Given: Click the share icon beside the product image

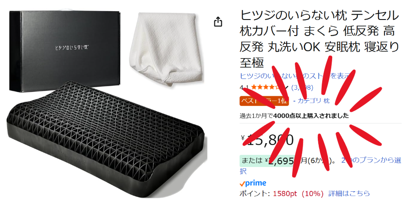Looking at the screenshot, I should [218, 22].
